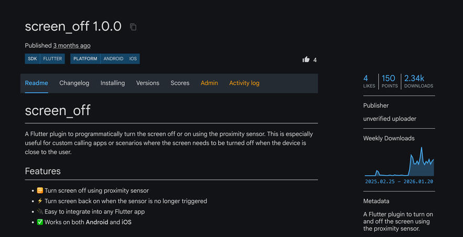The height and width of the screenshot is (237, 463).
Task: Click the FLUTTER SDK tag
Action: 52,59
